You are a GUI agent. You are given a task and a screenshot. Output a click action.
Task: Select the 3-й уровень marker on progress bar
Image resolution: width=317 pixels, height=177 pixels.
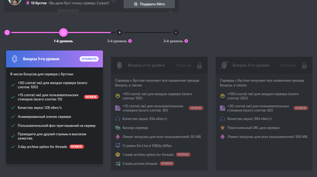tap(176, 32)
